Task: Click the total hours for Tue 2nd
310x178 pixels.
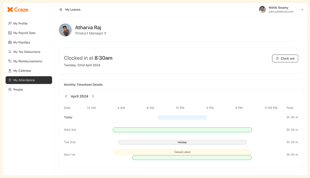Action: (x=292, y=142)
